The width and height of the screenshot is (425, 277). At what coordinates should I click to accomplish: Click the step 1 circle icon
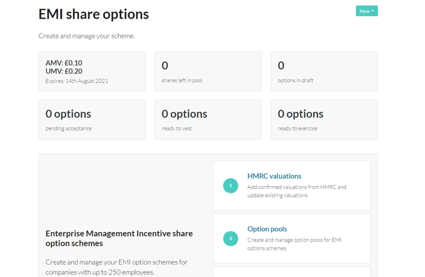(x=230, y=185)
